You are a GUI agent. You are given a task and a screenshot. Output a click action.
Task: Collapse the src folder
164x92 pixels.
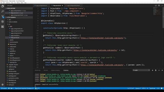[x=9, y=24]
